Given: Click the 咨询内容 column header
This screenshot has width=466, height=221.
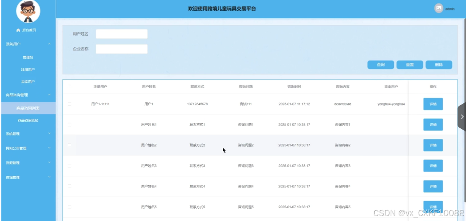Looking at the screenshot, I should point(343,86).
